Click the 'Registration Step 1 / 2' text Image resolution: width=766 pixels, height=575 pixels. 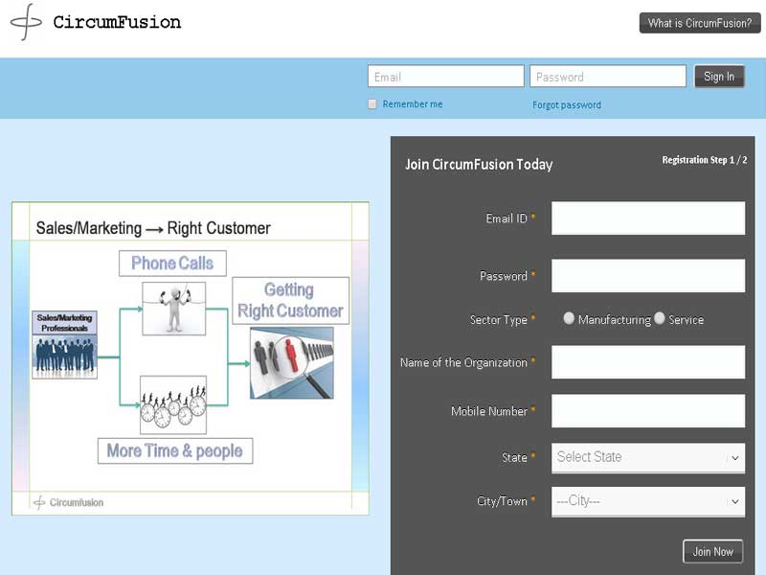click(705, 160)
